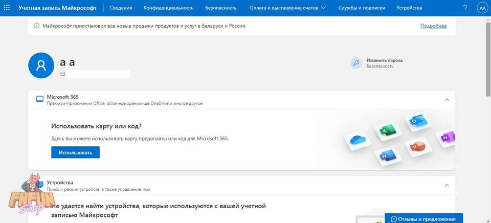Screen dimensions: 491x223
Task: Click the envelope icon under the name
Action: tap(62, 74)
